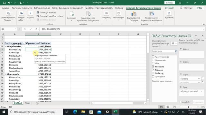Click the macro record icon in the status bar
Screen dimensions: 206x115
click(x=10, y=107)
